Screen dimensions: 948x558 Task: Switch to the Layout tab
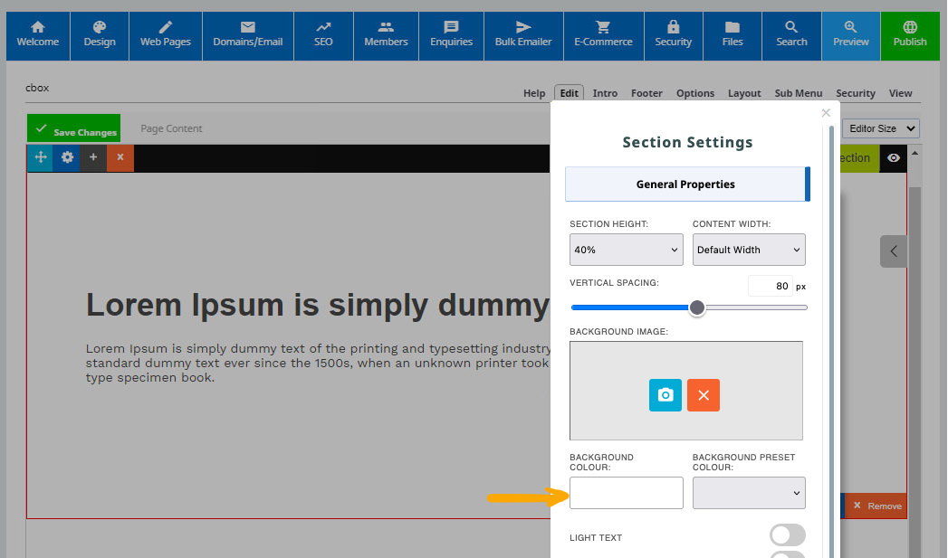point(744,93)
